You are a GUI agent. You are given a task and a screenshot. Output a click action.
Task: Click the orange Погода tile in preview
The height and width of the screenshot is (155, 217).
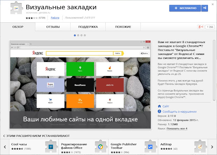pos(80,101)
